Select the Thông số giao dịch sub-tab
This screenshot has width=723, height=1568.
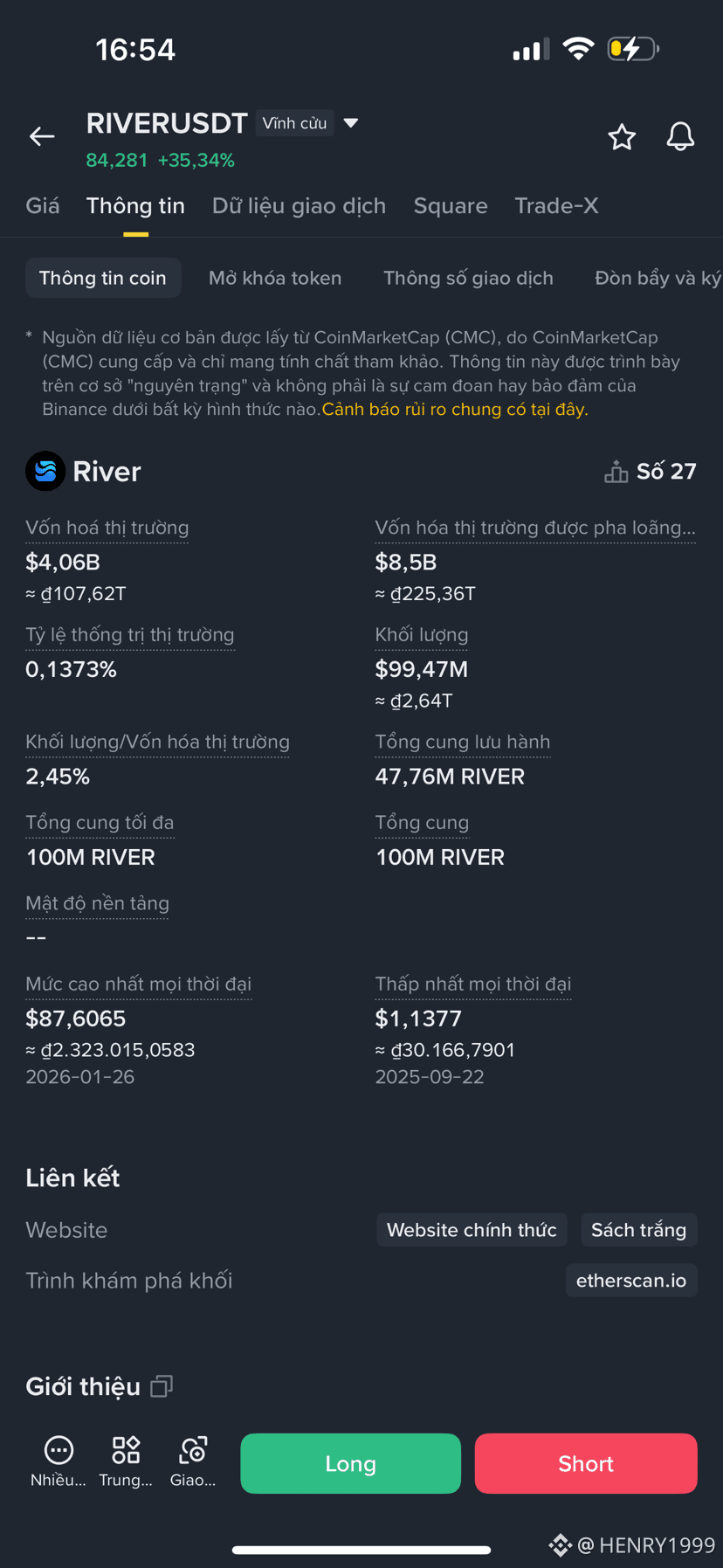468,278
